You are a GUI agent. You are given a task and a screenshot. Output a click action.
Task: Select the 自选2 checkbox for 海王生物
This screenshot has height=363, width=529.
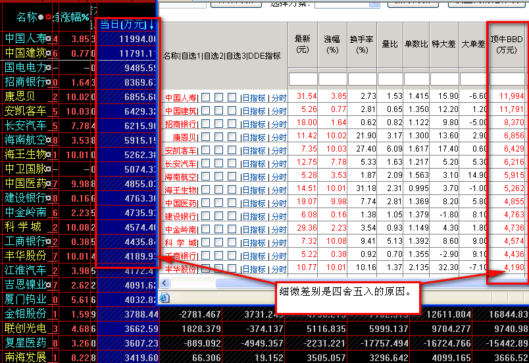coord(218,190)
